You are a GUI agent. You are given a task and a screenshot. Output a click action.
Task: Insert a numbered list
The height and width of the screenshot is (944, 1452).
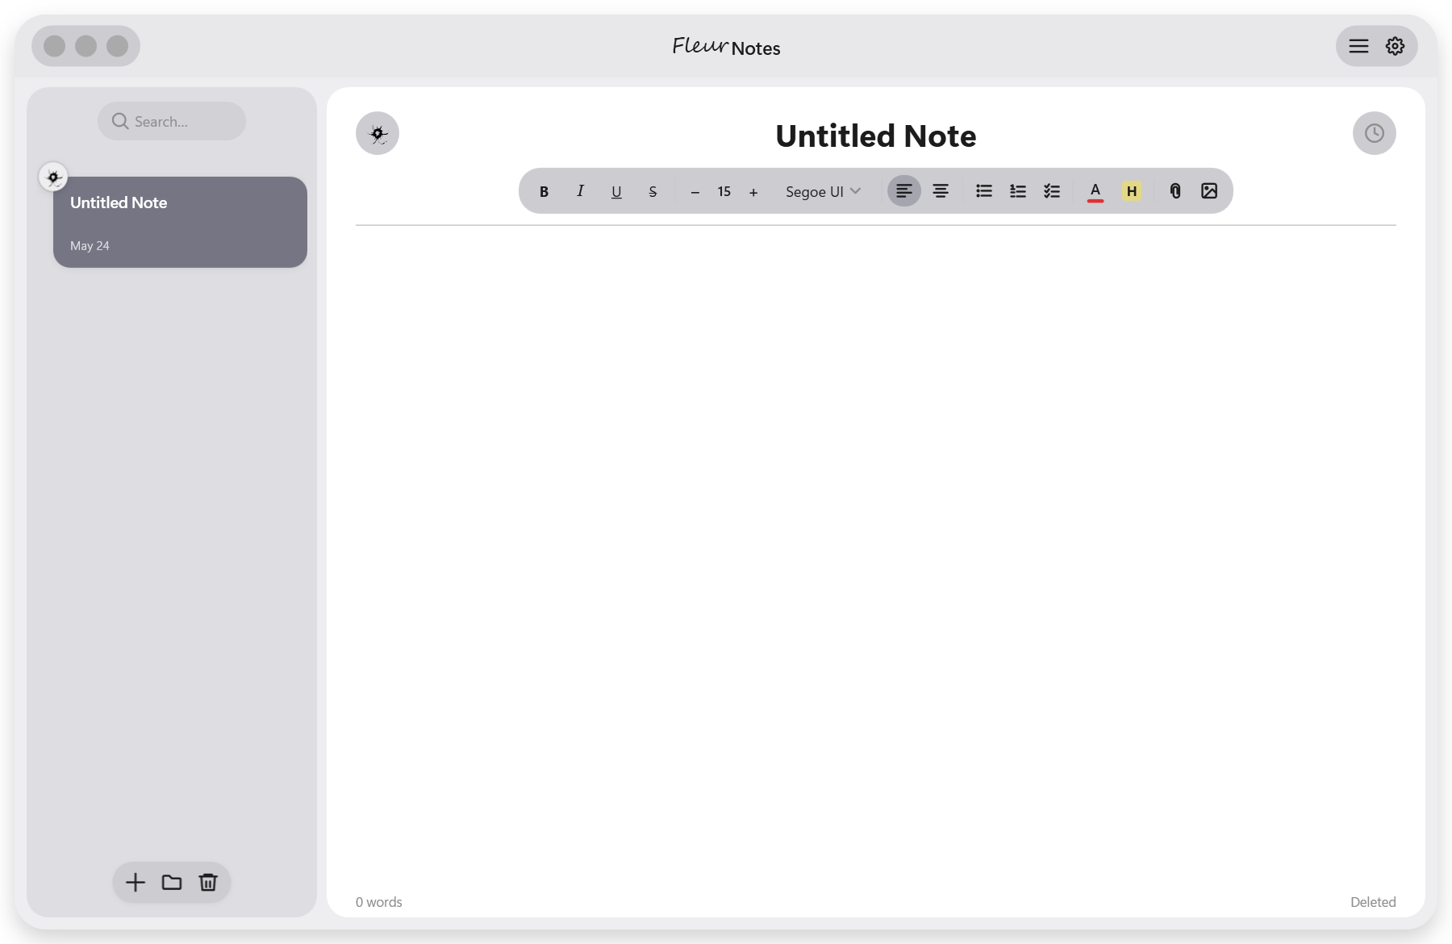tap(1018, 191)
